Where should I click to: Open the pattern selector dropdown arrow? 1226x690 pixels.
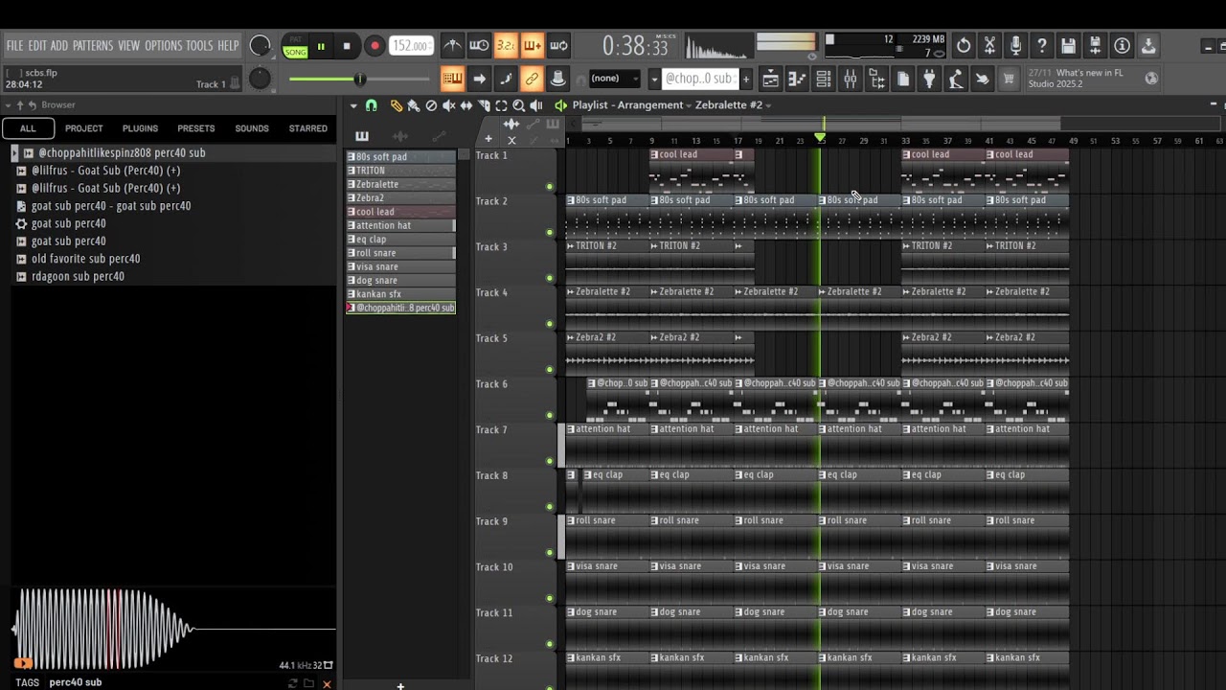(x=654, y=79)
